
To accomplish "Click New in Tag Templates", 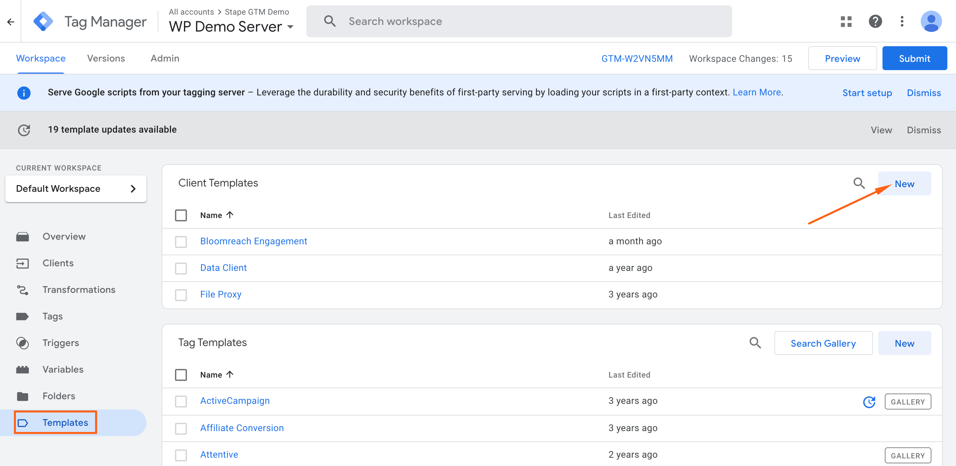I will (x=904, y=343).
